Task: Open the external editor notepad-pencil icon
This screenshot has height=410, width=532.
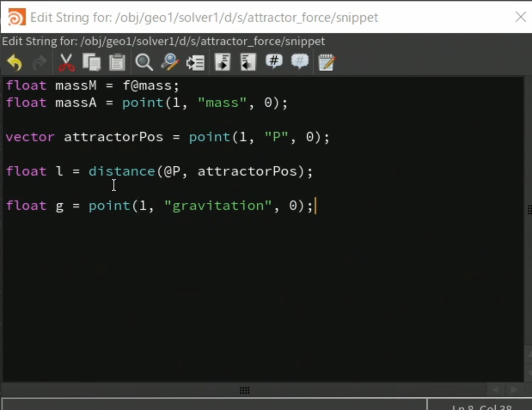Action: pyautogui.click(x=327, y=63)
